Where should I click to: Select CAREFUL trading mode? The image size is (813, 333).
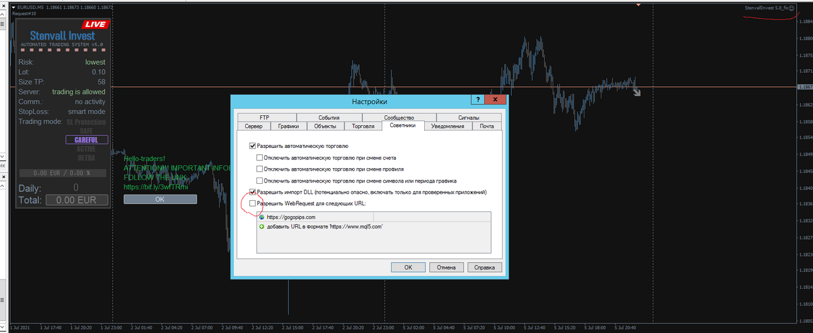click(x=86, y=140)
